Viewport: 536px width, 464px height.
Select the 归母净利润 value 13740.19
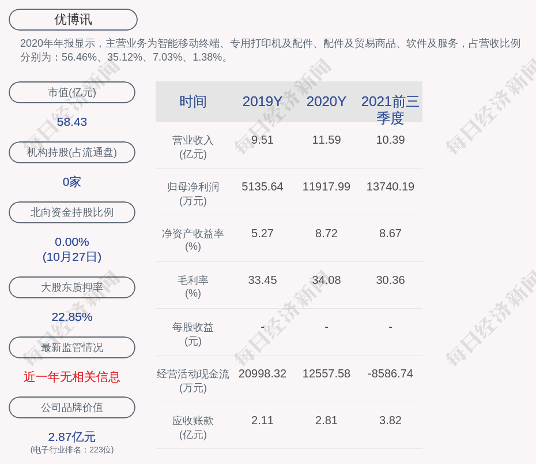390,187
